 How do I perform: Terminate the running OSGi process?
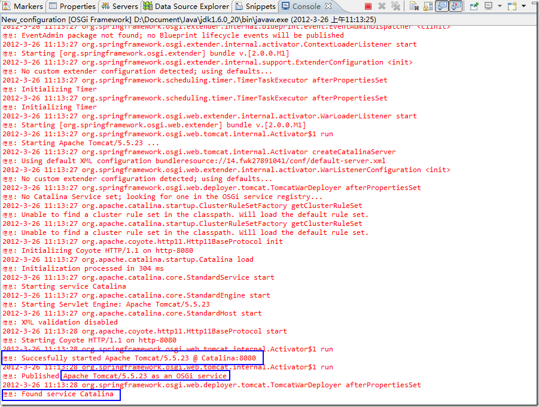368,6
